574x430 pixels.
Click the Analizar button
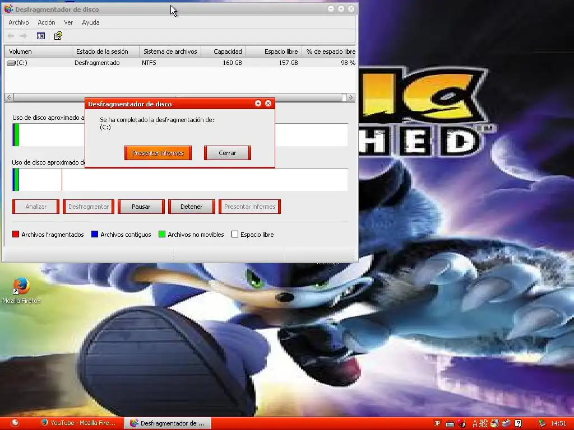click(x=36, y=207)
